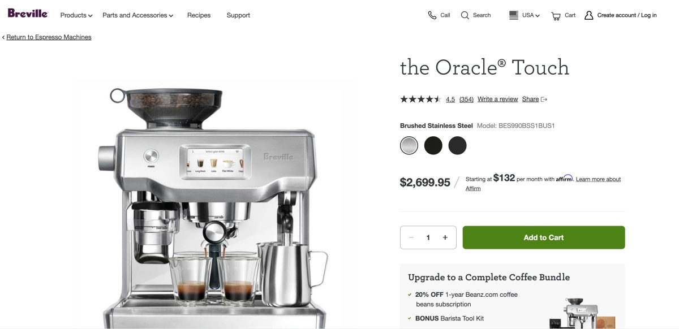Select the middle black color swatch
This screenshot has height=329, width=679.
click(x=433, y=146)
